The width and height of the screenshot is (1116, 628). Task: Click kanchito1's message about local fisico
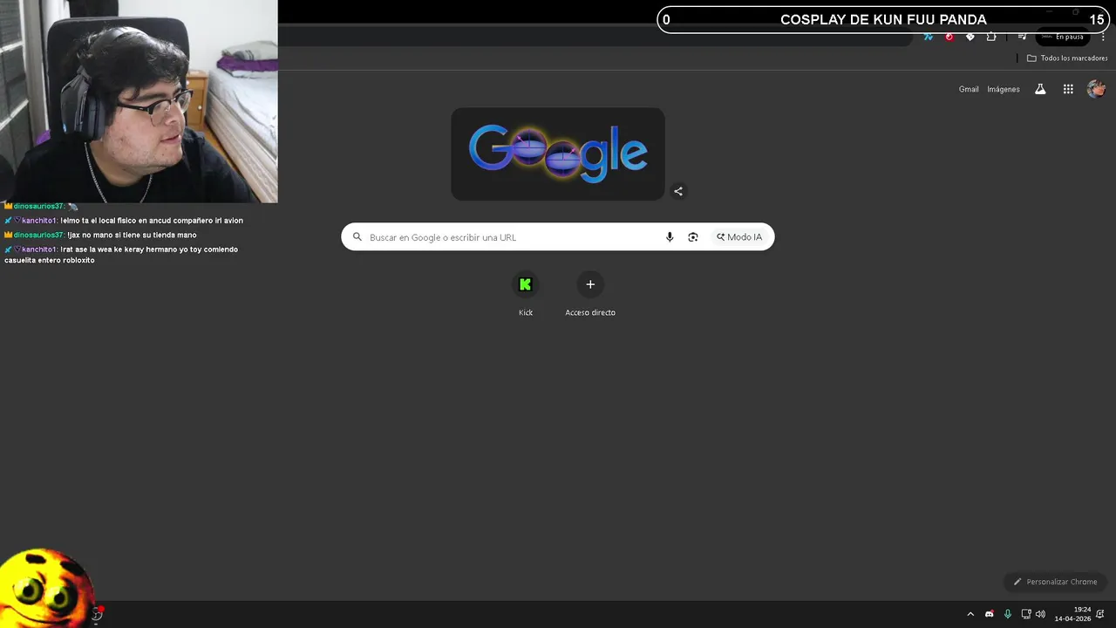point(124,221)
